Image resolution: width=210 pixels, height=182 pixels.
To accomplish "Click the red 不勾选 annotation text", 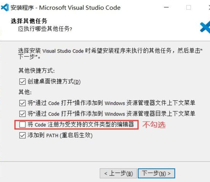I will pos(154,125).
